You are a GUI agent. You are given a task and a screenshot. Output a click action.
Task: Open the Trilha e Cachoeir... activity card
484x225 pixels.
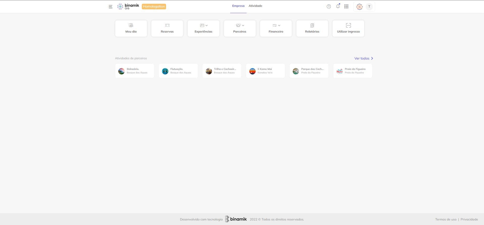pos(222,71)
